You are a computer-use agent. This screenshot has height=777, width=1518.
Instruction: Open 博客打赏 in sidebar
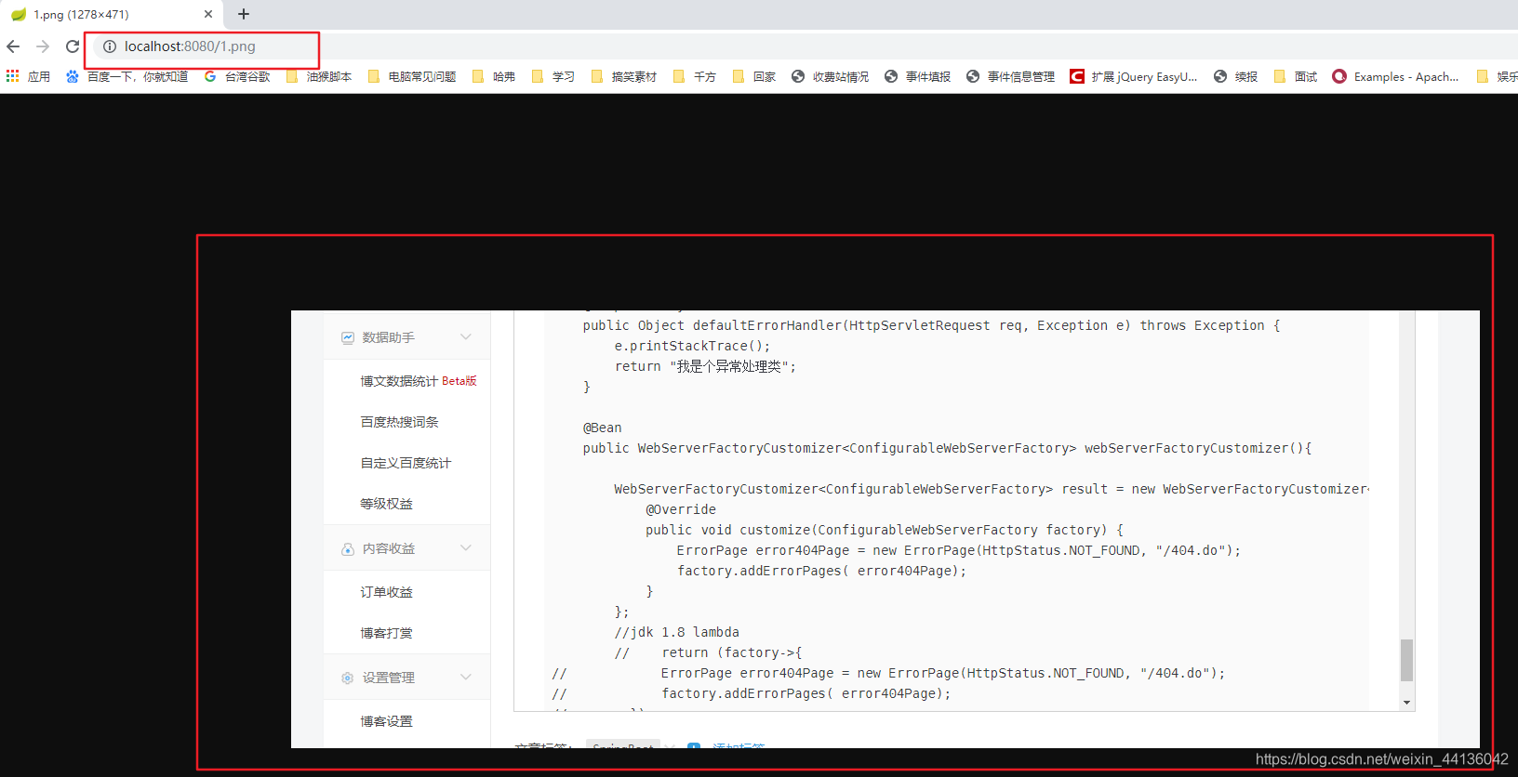(386, 633)
